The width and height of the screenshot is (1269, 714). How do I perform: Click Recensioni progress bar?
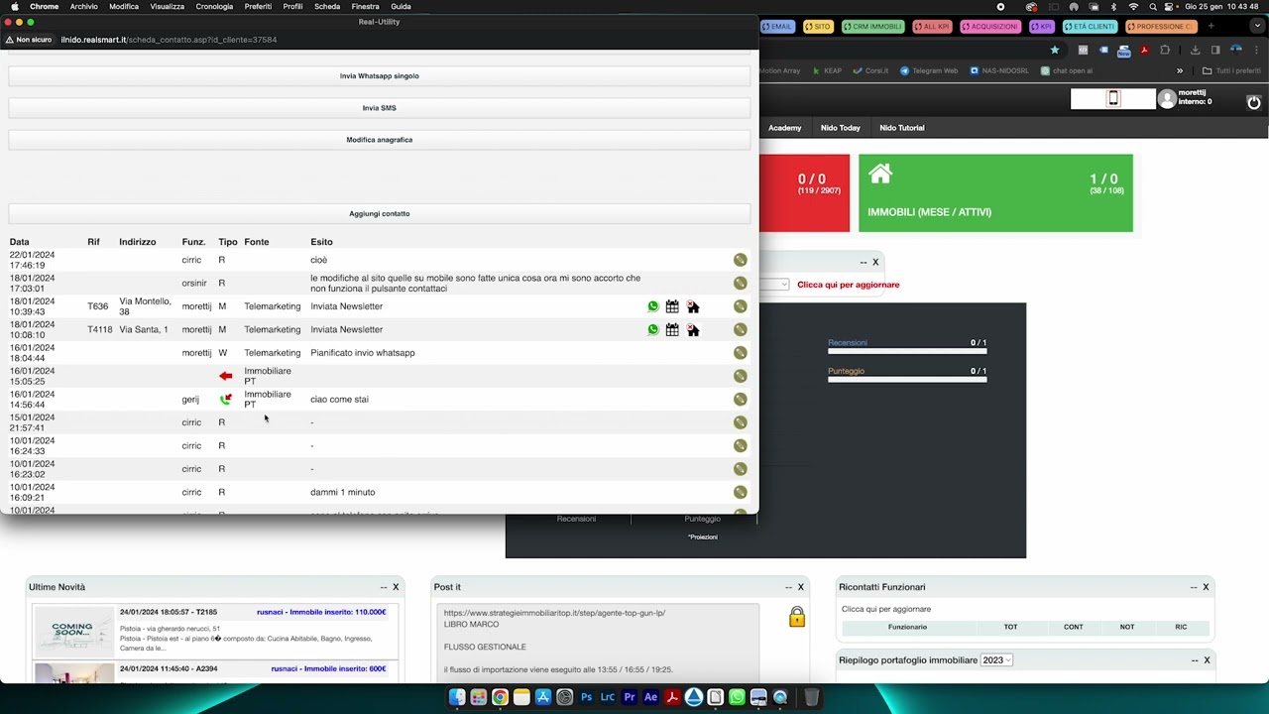pos(907,351)
